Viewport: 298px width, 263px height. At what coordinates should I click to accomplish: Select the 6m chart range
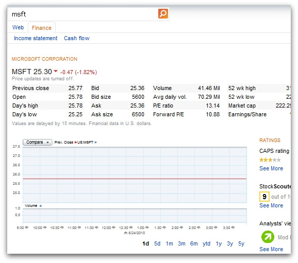[194, 243]
